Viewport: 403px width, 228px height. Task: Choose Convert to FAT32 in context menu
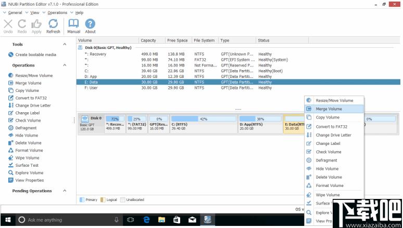point(334,126)
